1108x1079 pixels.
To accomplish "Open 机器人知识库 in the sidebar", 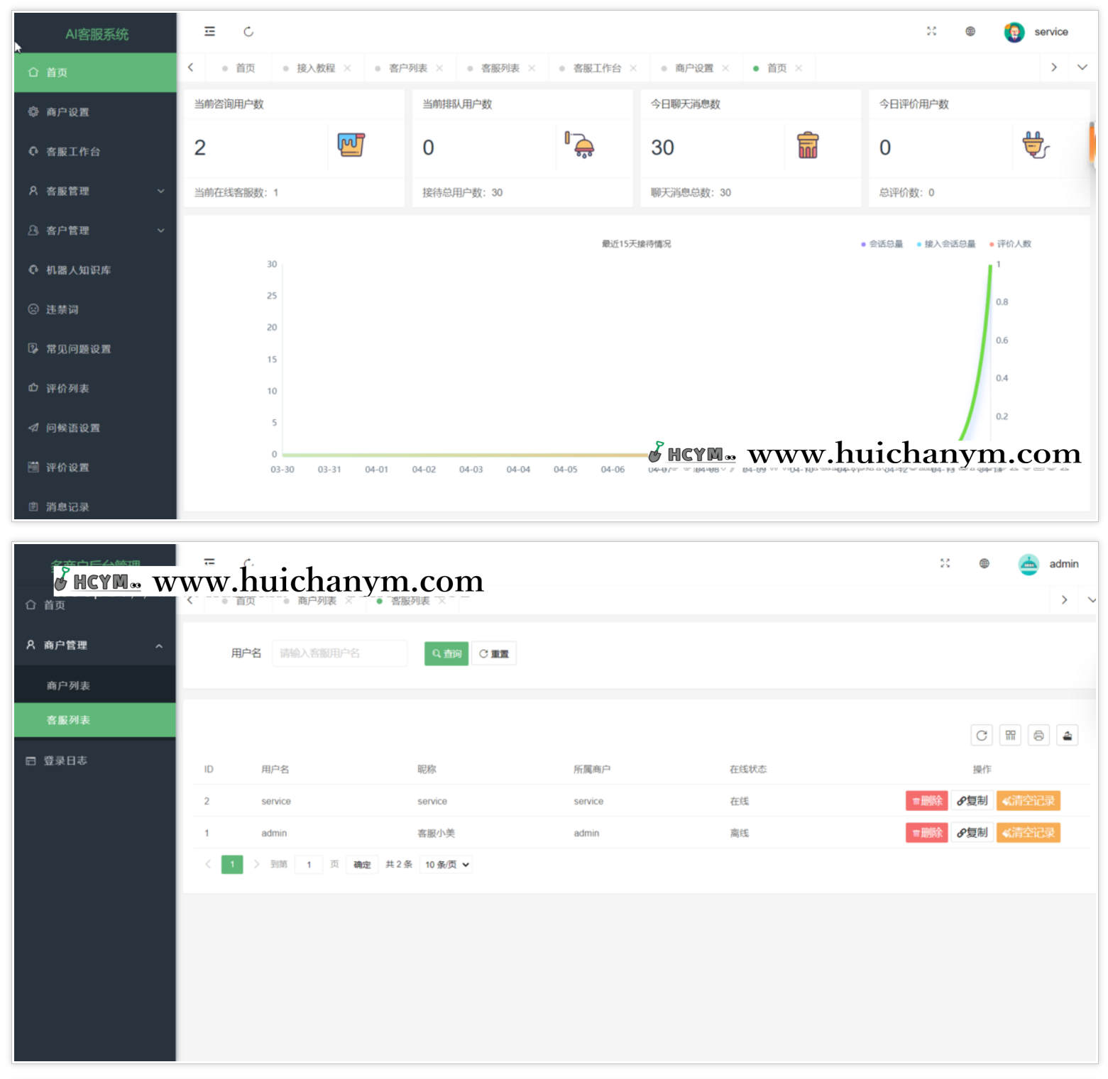I will pyautogui.click(x=78, y=270).
